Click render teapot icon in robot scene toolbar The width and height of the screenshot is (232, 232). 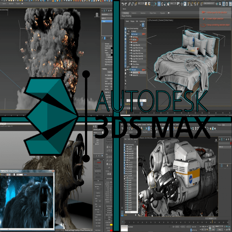pyautogui.click(x=215, y=128)
